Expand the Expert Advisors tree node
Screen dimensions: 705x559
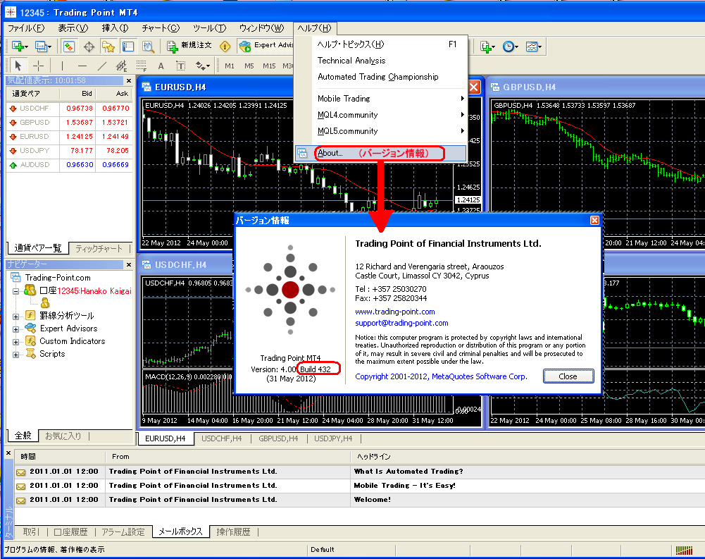[x=15, y=329]
